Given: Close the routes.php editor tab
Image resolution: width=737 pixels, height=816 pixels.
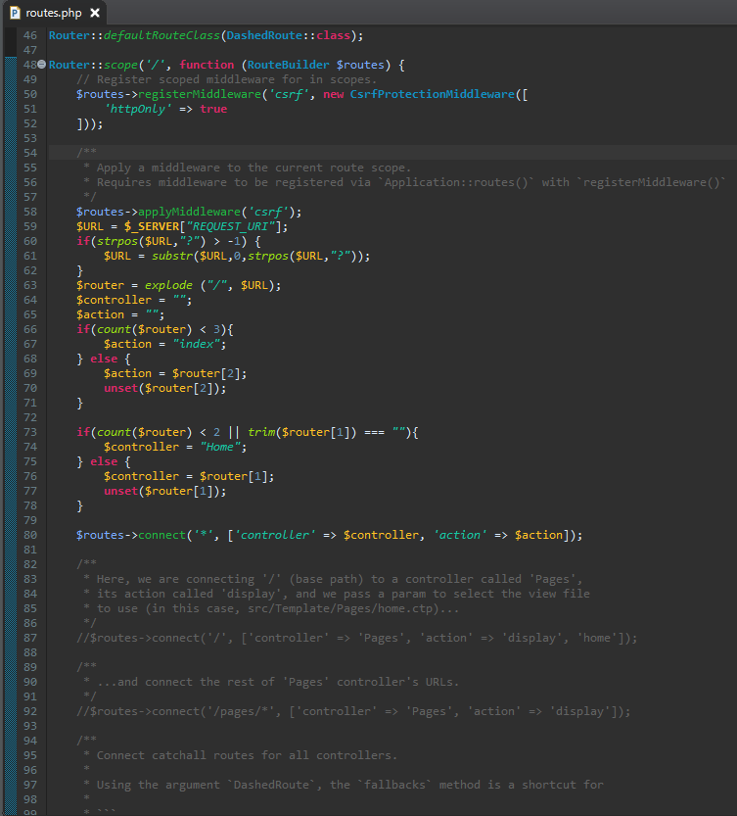Looking at the screenshot, I should 95,13.
